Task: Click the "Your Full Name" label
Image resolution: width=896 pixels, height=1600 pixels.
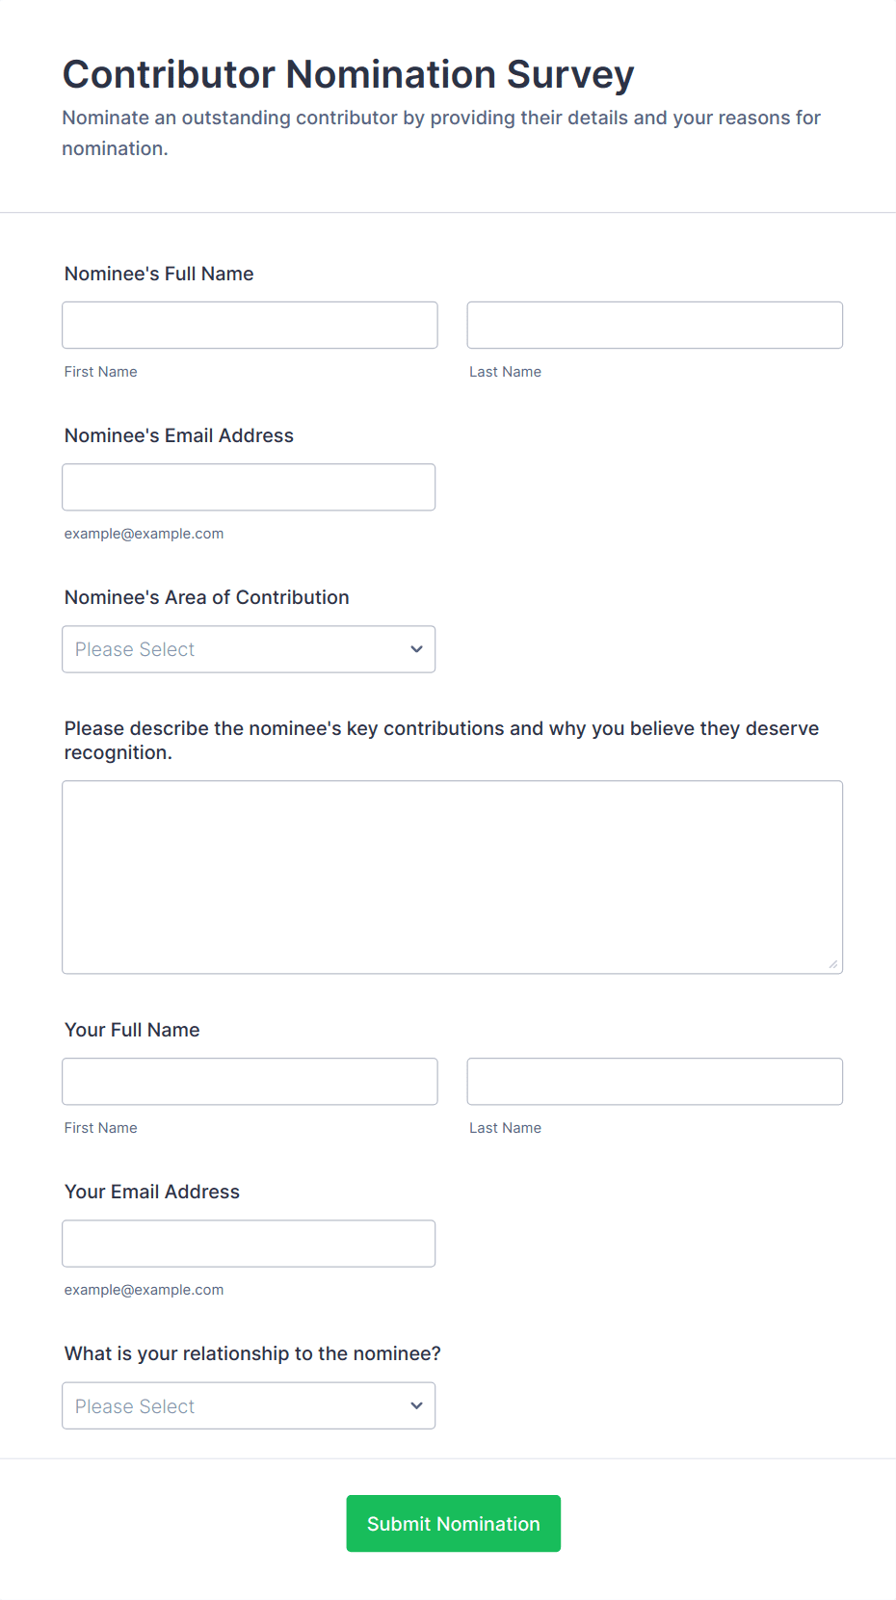Action: click(132, 1030)
